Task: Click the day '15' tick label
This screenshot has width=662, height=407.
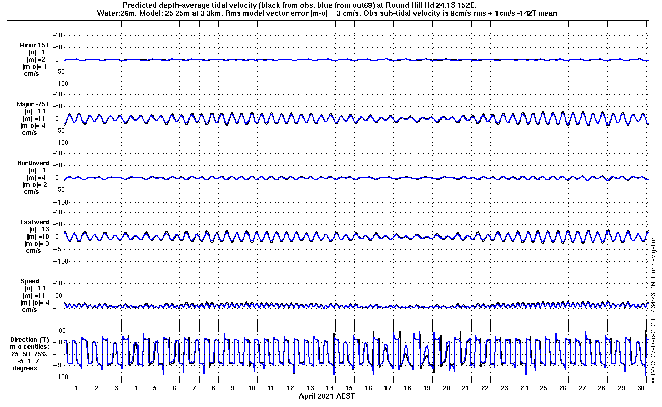Action: point(349,388)
